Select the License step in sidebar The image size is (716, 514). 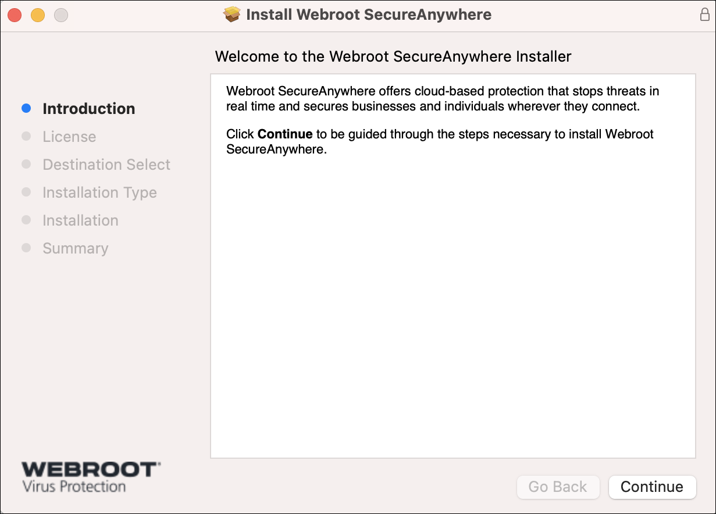click(x=69, y=136)
